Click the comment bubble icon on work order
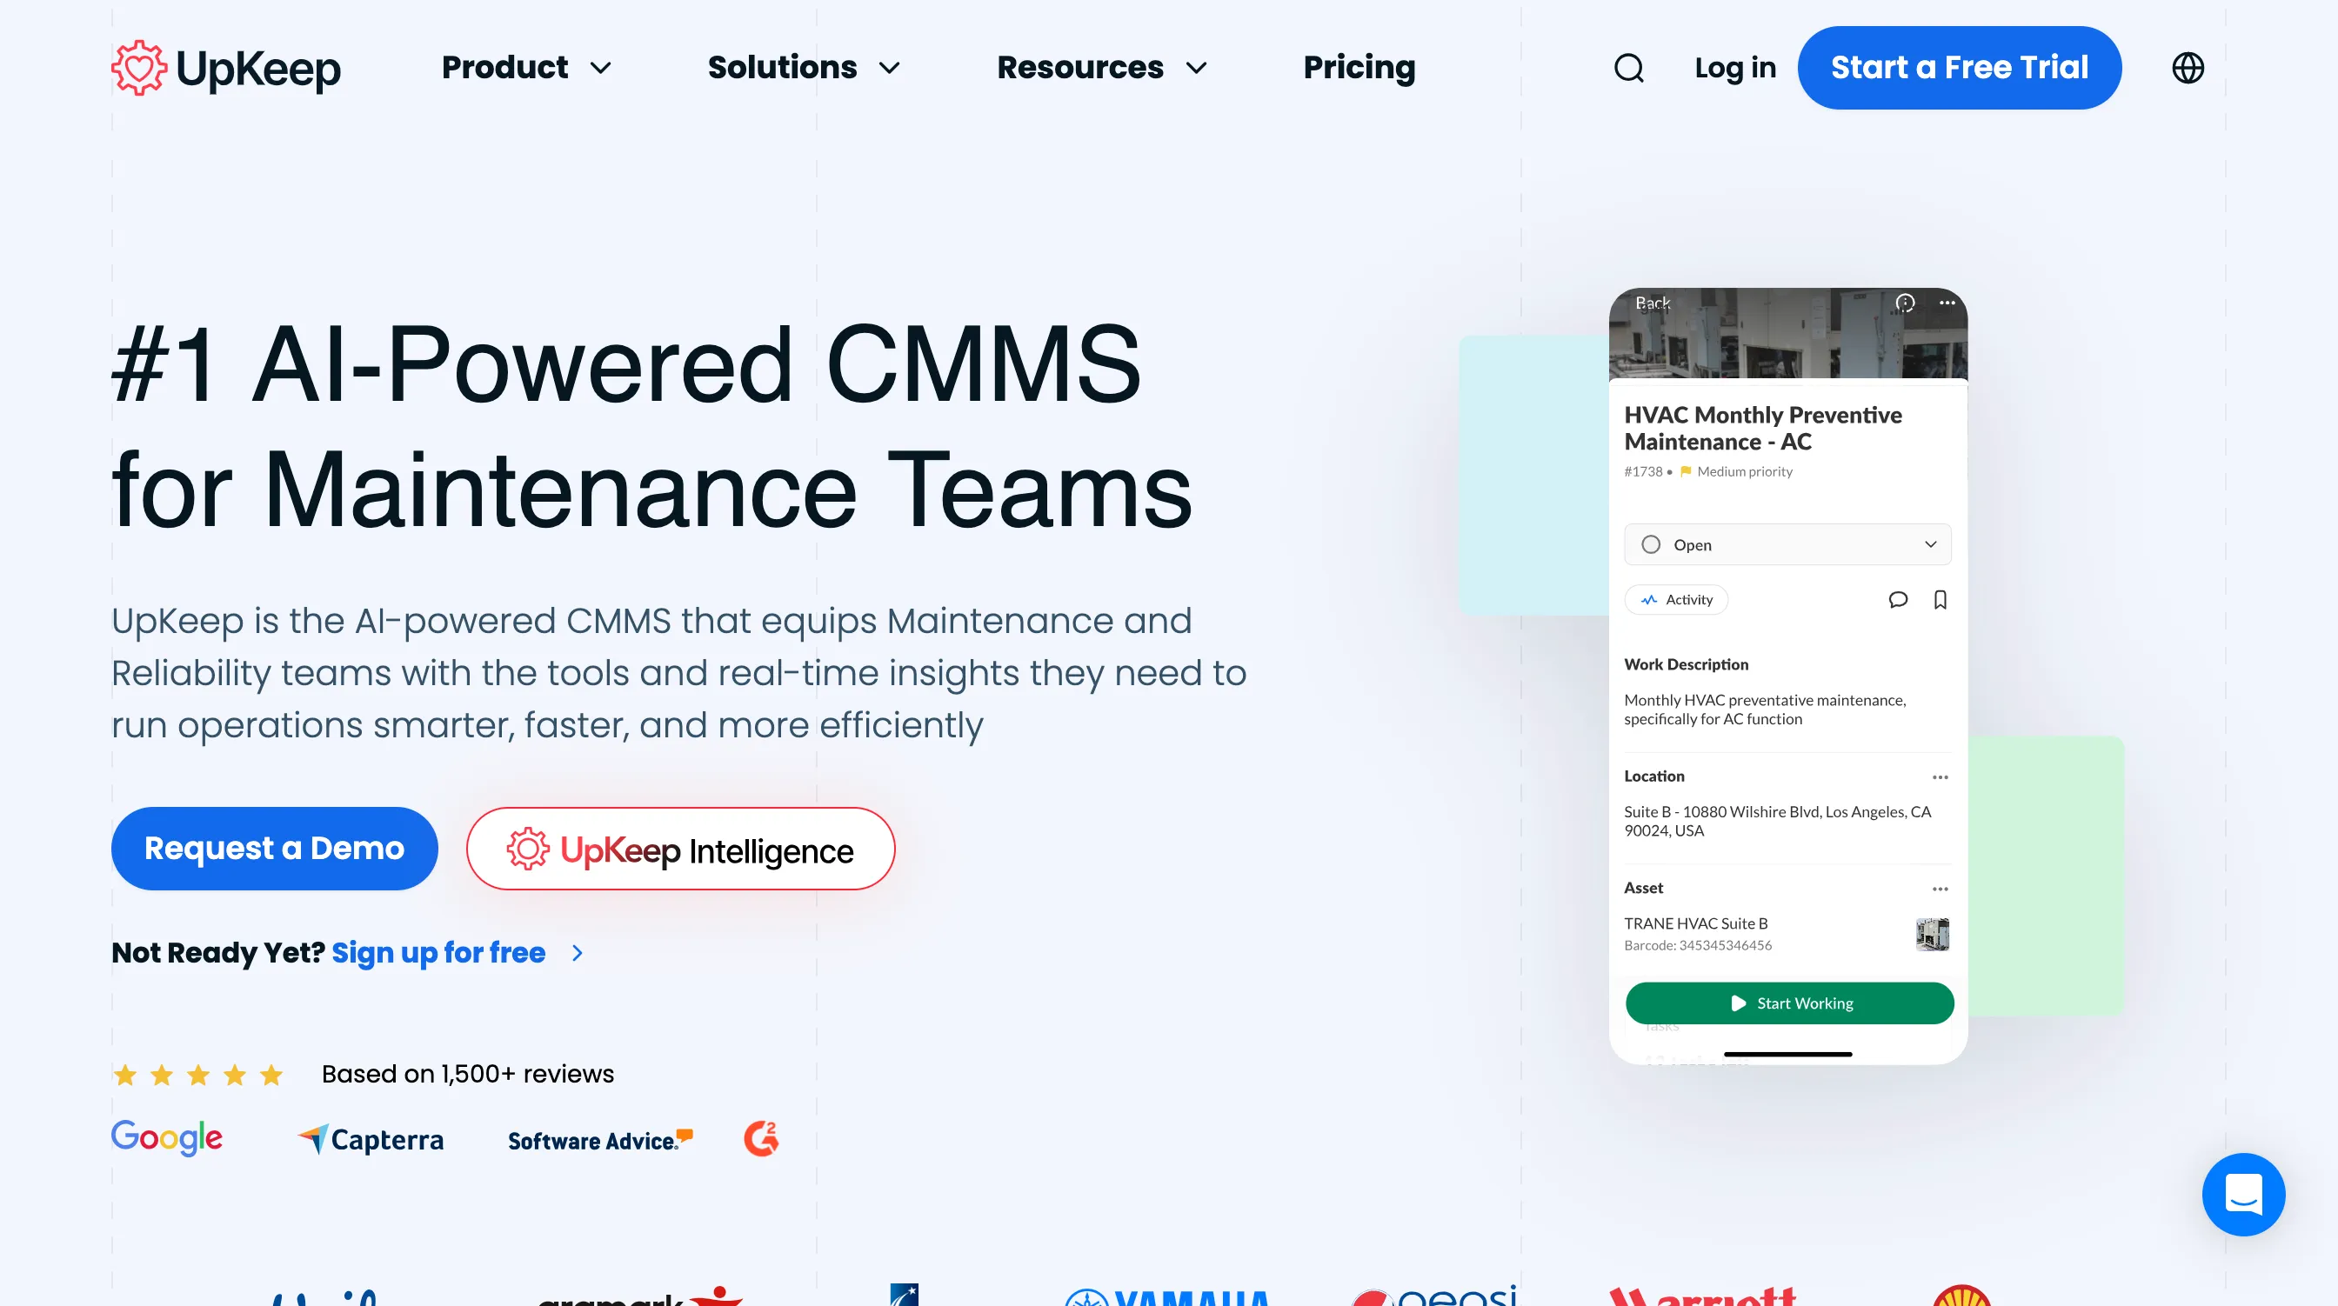 (1898, 600)
